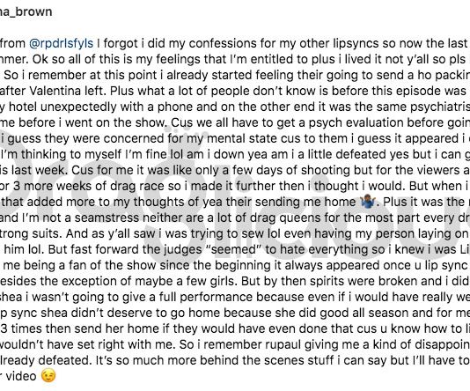Click the word video beside wink emoji
470x391 pixels.
click(21, 376)
